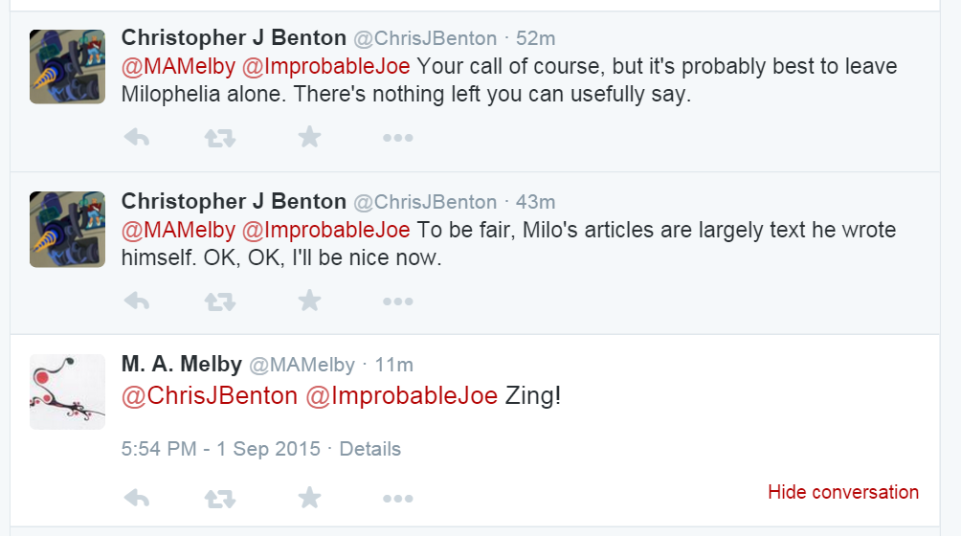This screenshot has height=536, width=961.
Task: Retweet M. A. Melby's Zing tweet
Action: click(x=221, y=498)
